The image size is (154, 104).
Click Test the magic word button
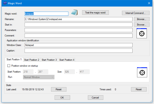[95, 13]
